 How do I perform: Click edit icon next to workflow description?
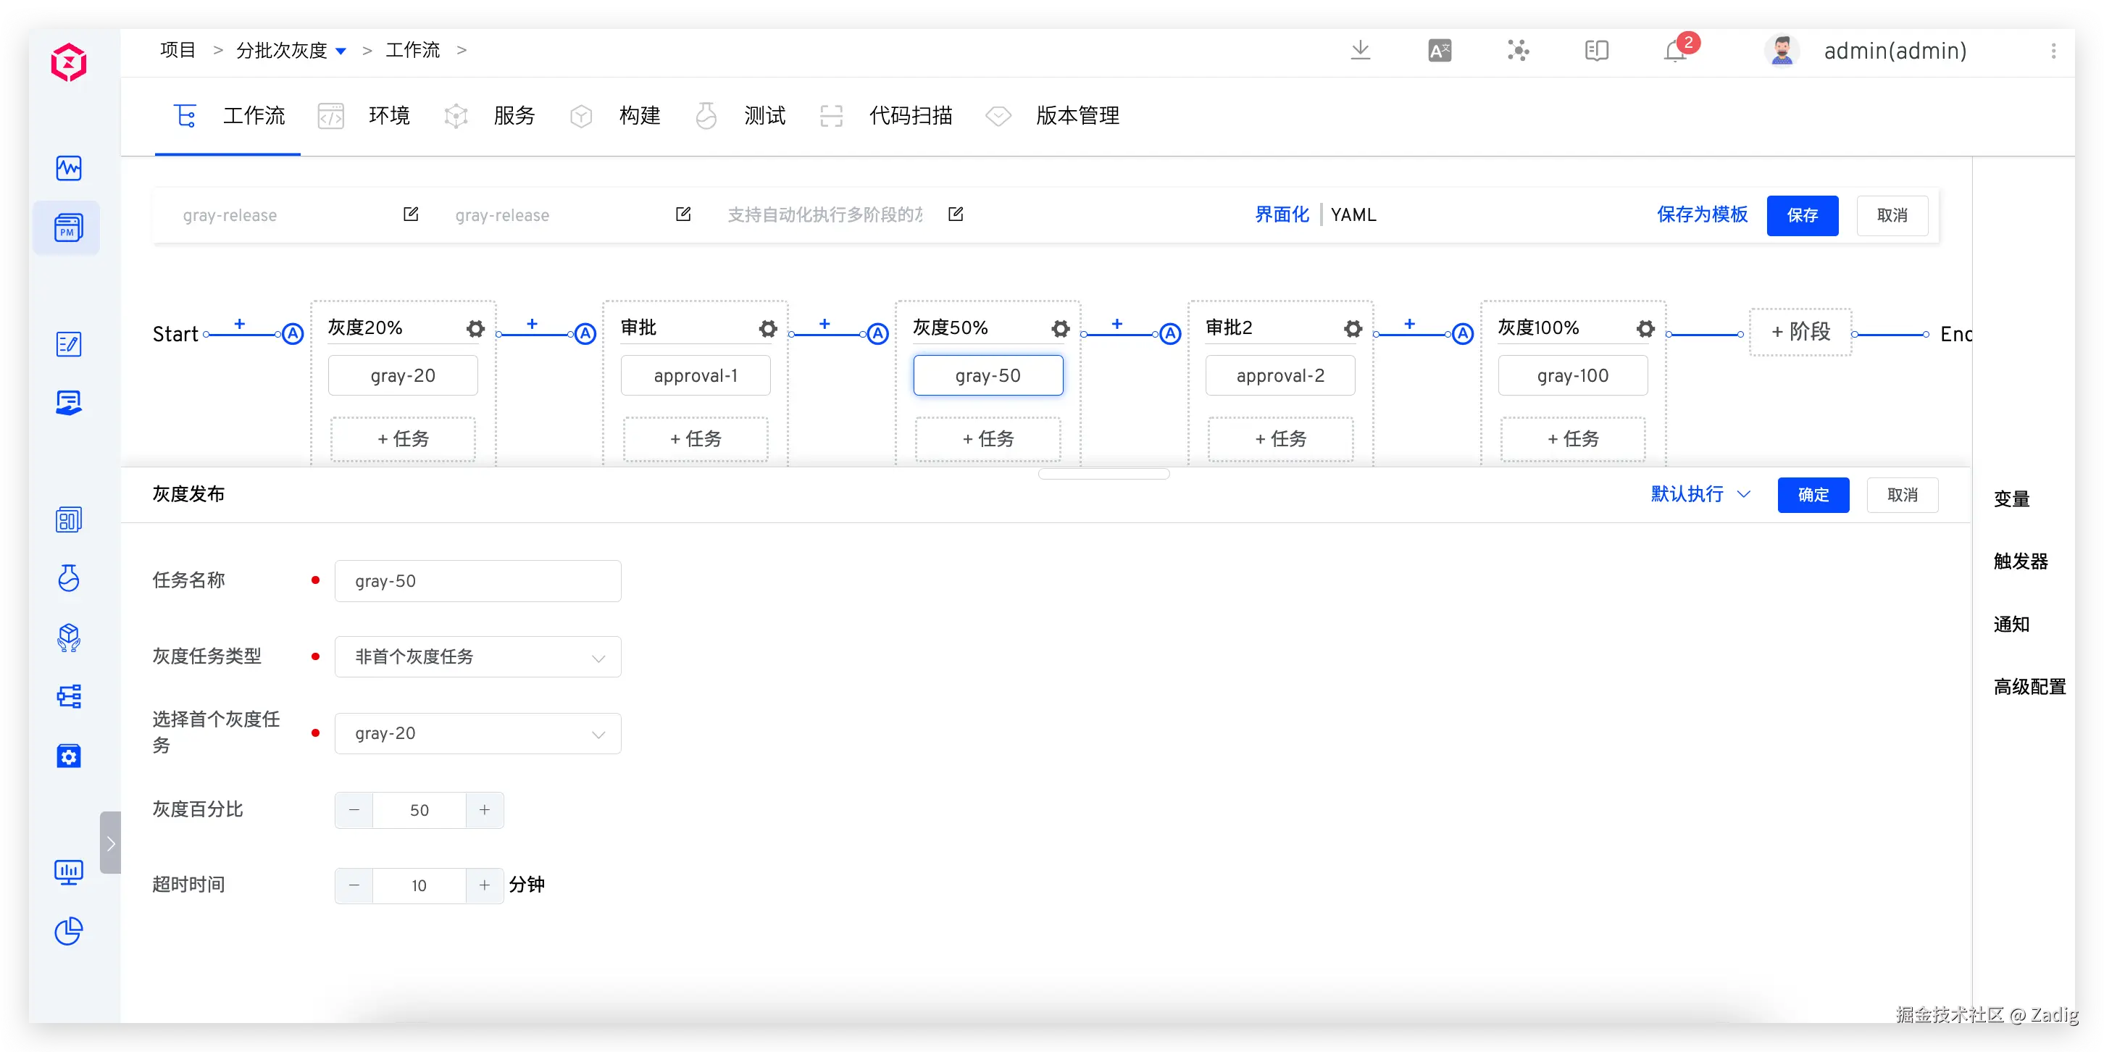956,214
